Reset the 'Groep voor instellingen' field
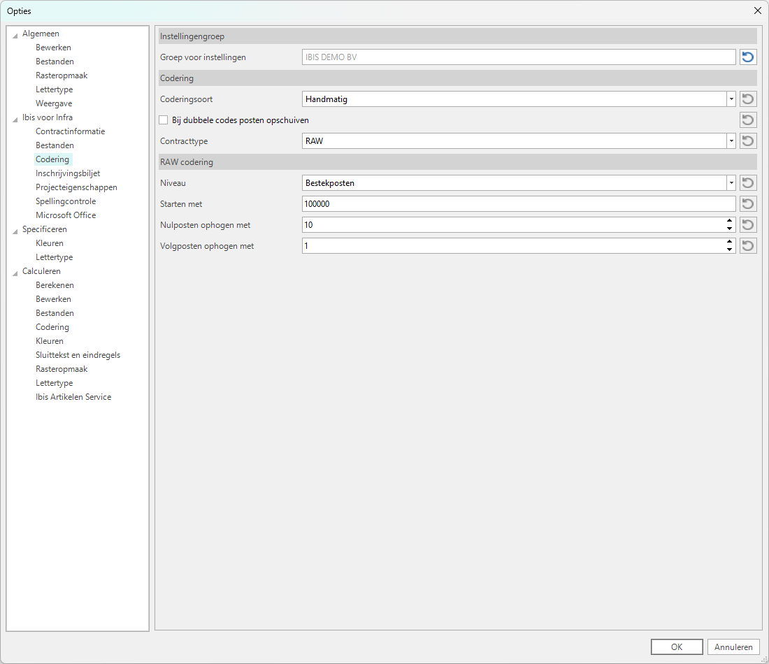This screenshot has height=664, width=769. [x=748, y=57]
